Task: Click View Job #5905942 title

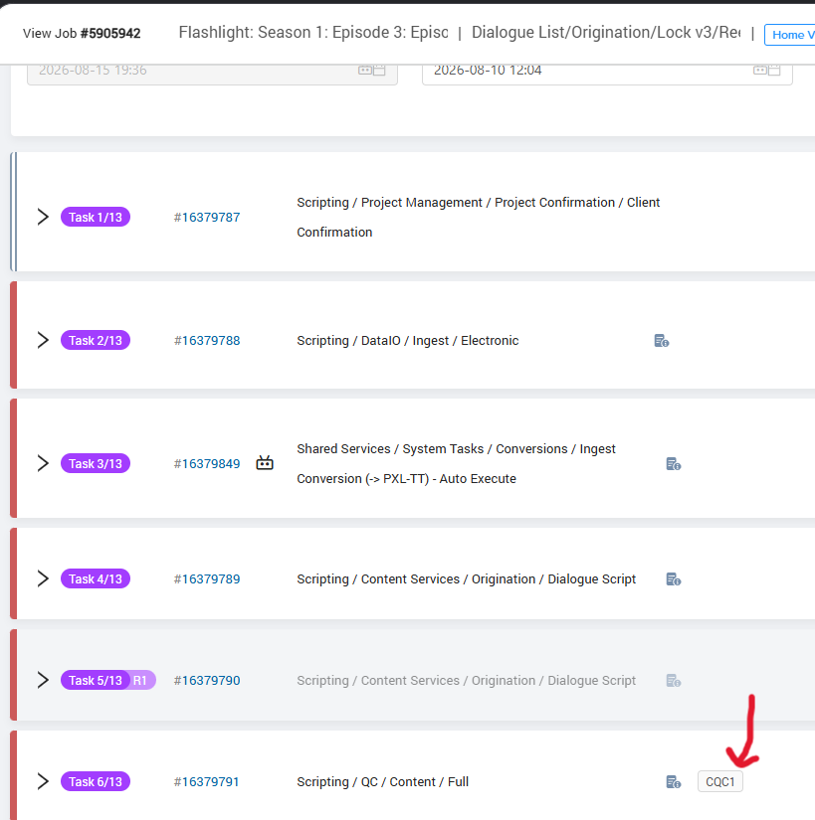Action: coord(82,33)
